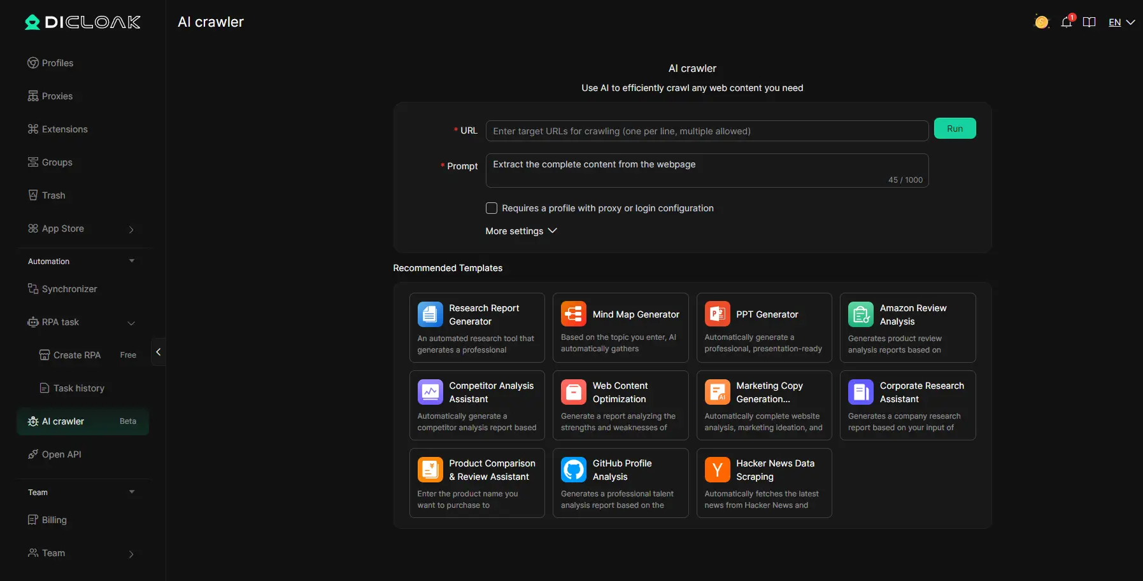Expand the App Store submenu arrow
The image size is (1143, 581).
click(x=131, y=229)
